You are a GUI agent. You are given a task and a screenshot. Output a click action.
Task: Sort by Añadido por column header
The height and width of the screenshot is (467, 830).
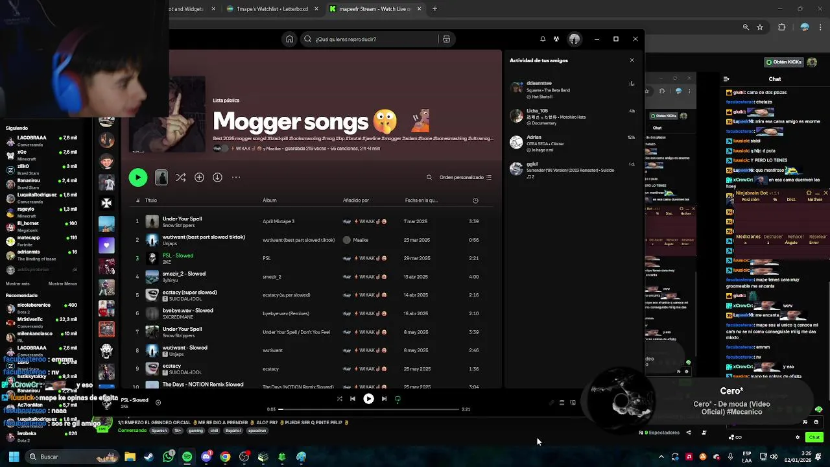click(x=356, y=200)
